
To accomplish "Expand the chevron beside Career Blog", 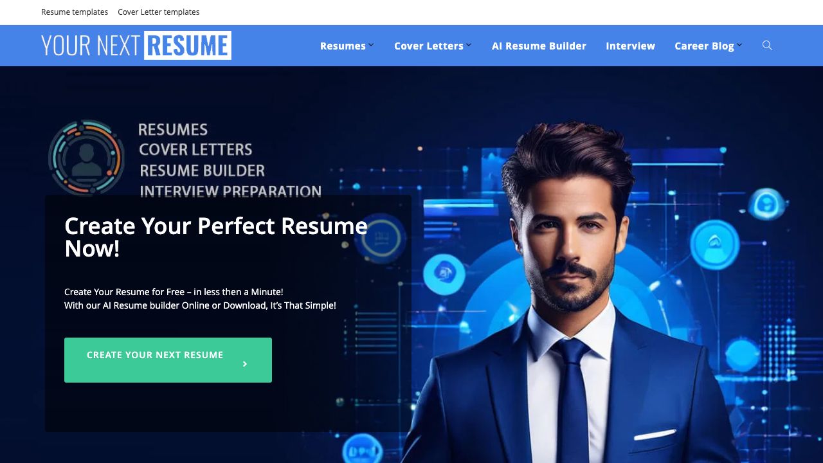I will point(739,45).
